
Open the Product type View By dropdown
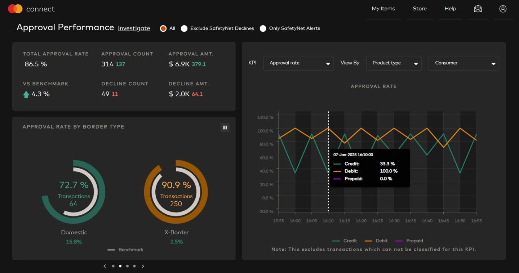click(394, 63)
